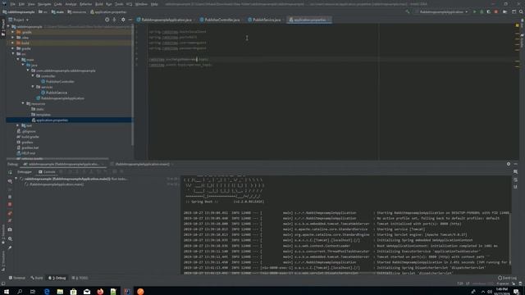Open Firefox from taskbar
Screen dimensions: 525x295
coord(100,292)
